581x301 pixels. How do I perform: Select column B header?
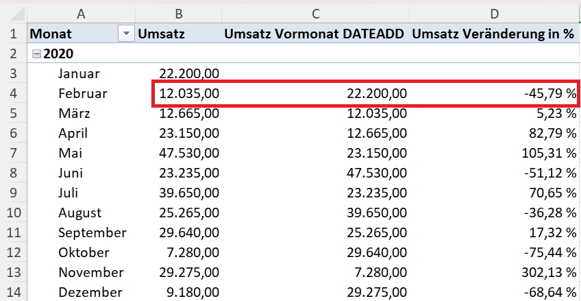click(178, 12)
